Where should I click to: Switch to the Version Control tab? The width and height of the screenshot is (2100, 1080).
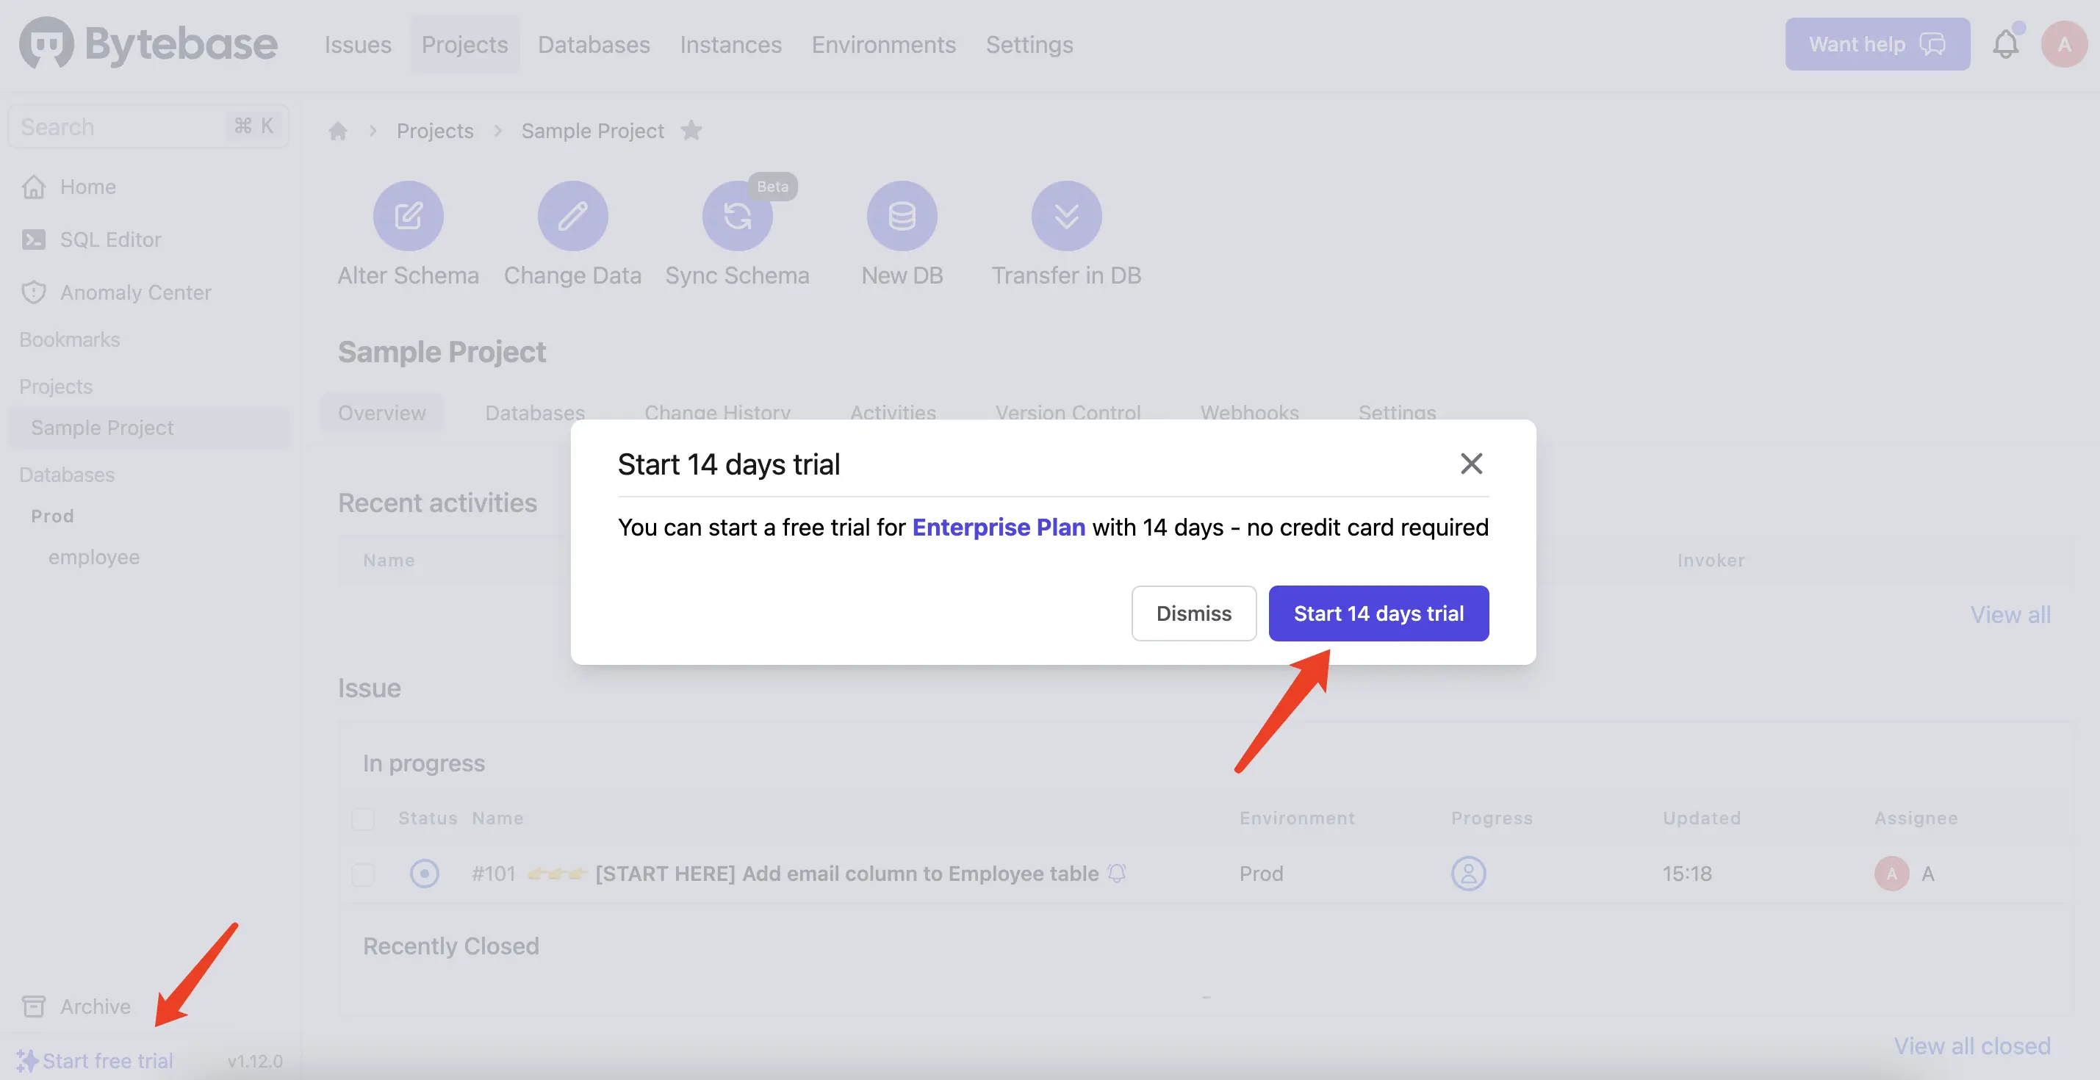point(1068,412)
